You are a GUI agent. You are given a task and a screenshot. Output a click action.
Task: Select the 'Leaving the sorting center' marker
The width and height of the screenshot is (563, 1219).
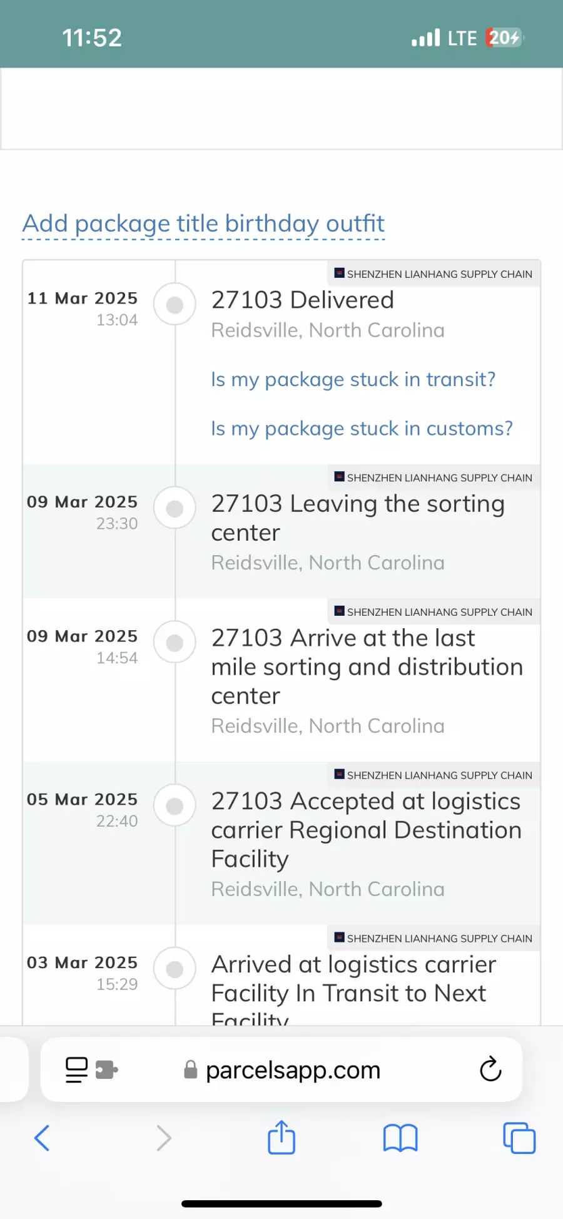pyautogui.click(x=175, y=508)
